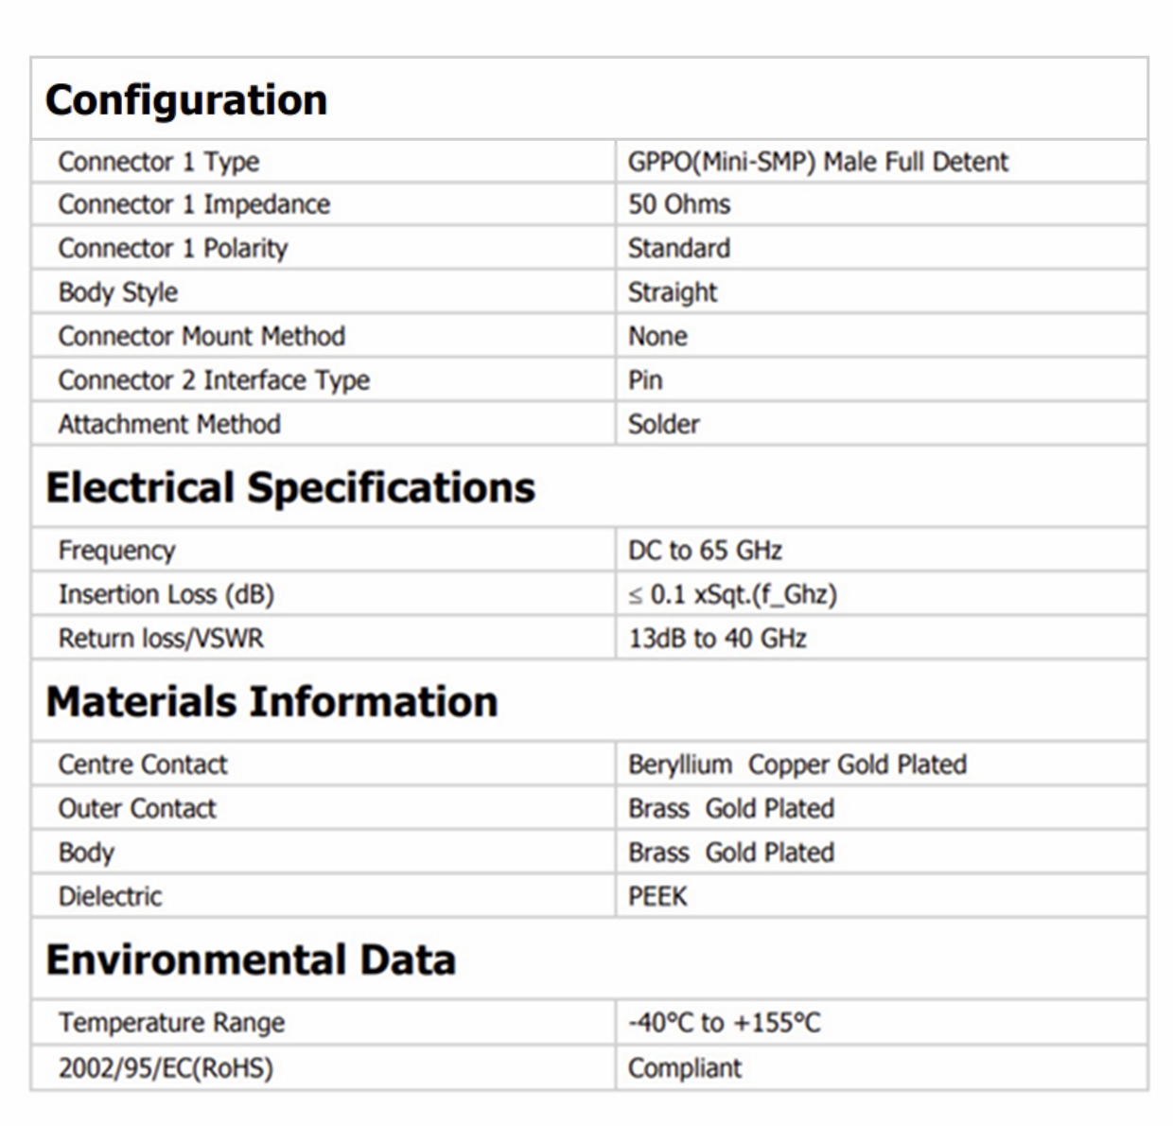This screenshot has height=1126, width=1173.
Task: Select the Connector 1 Type label
Action: click(x=158, y=162)
